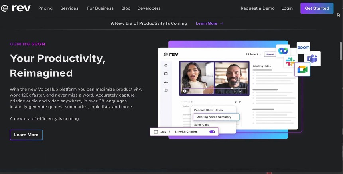Click the calendar icon in mockup sidebar
The image size is (343, 174).
(x=166, y=73)
